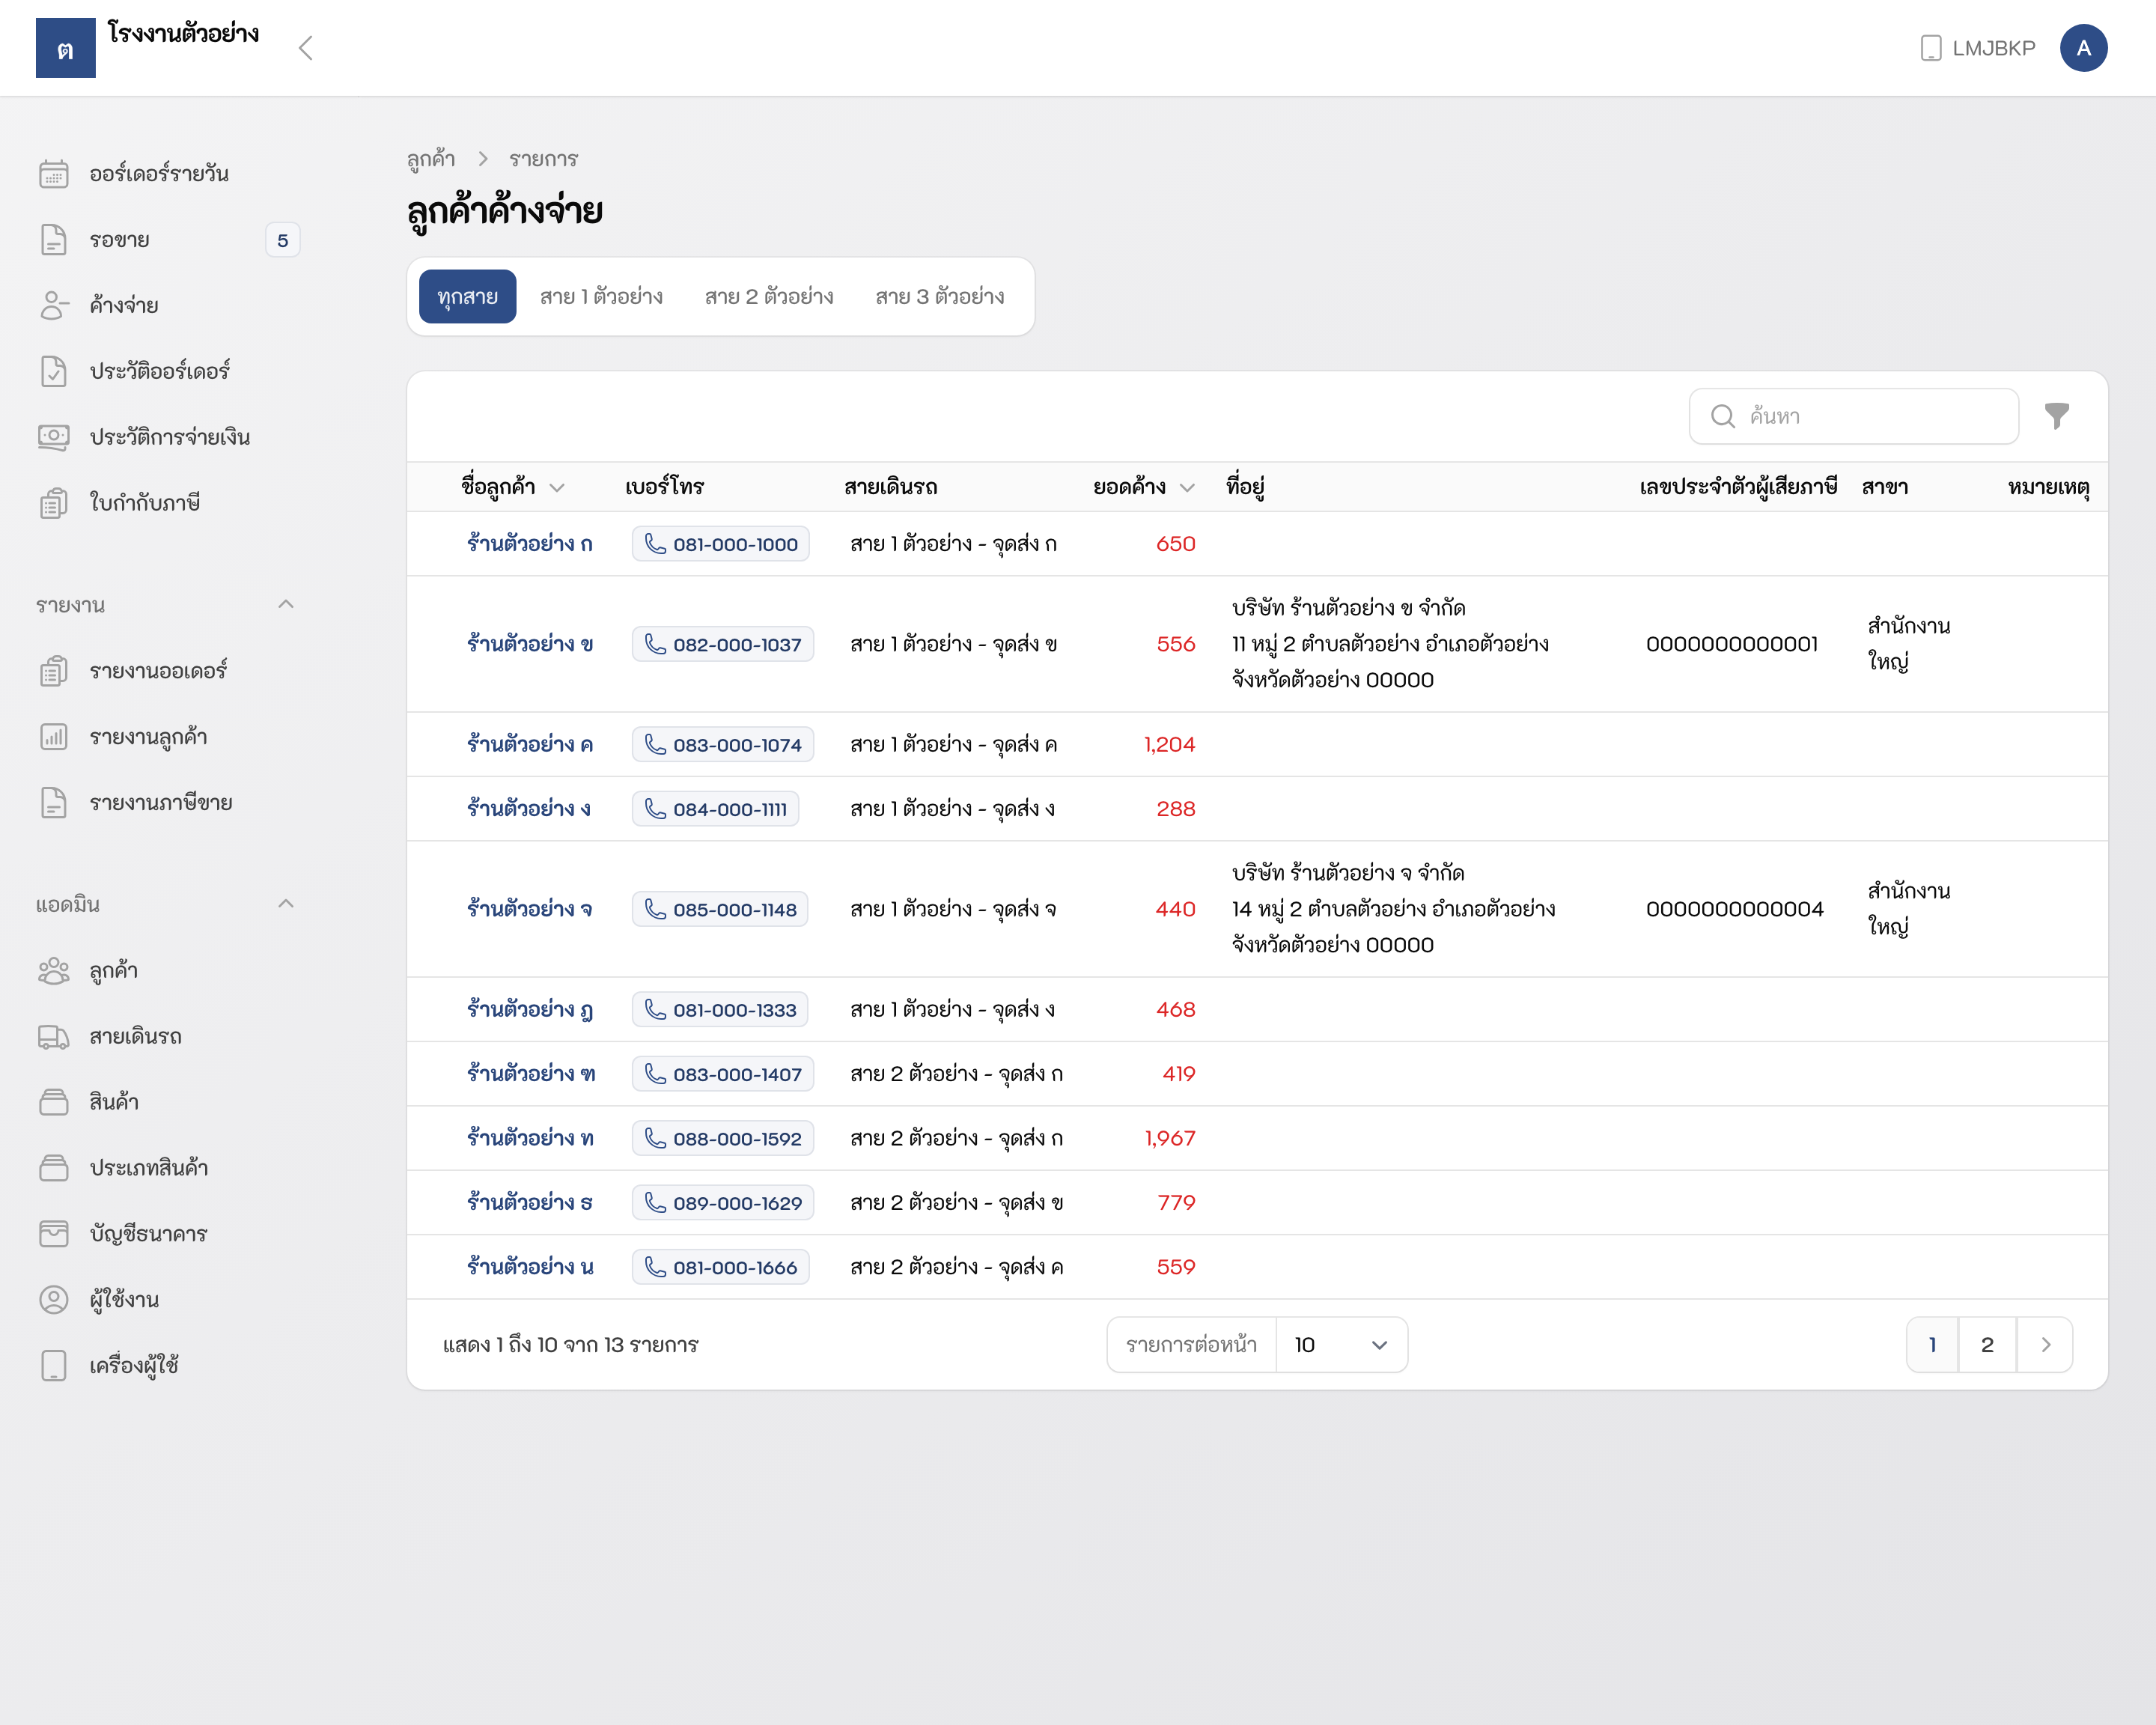The height and width of the screenshot is (1725, 2156).
Task: Call phone number 082-000-1037
Action: point(723,644)
